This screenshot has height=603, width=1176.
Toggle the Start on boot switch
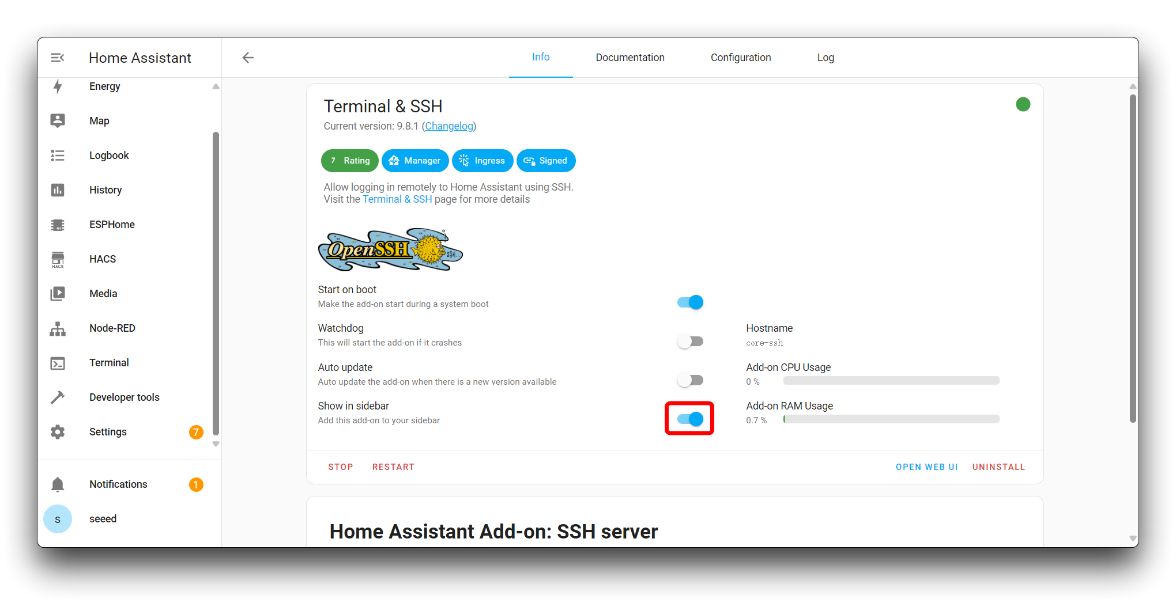point(690,302)
